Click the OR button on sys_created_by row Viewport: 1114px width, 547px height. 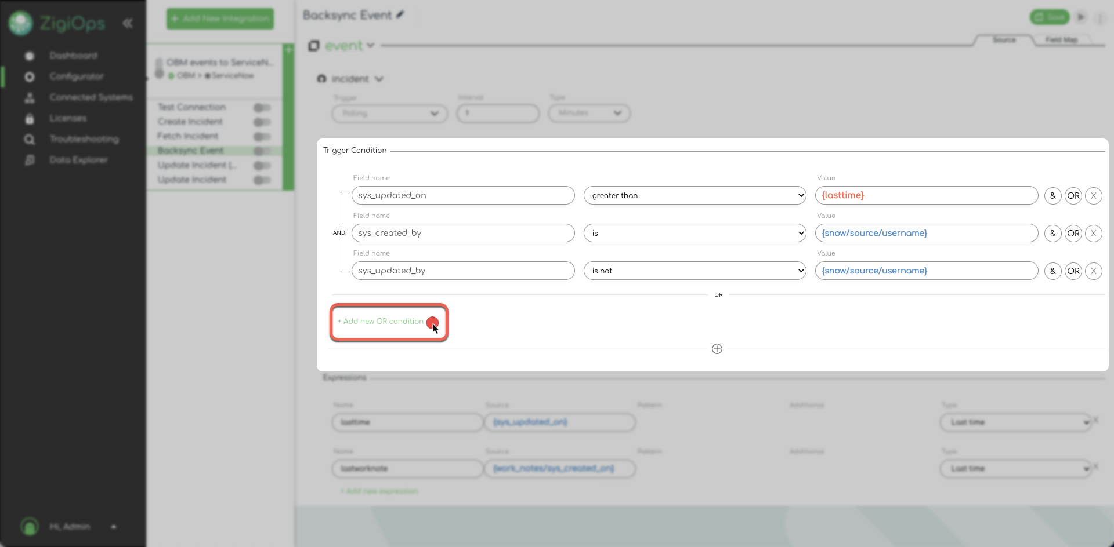(x=1073, y=234)
